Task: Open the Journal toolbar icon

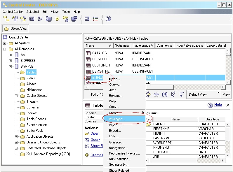Action: coord(57,19)
